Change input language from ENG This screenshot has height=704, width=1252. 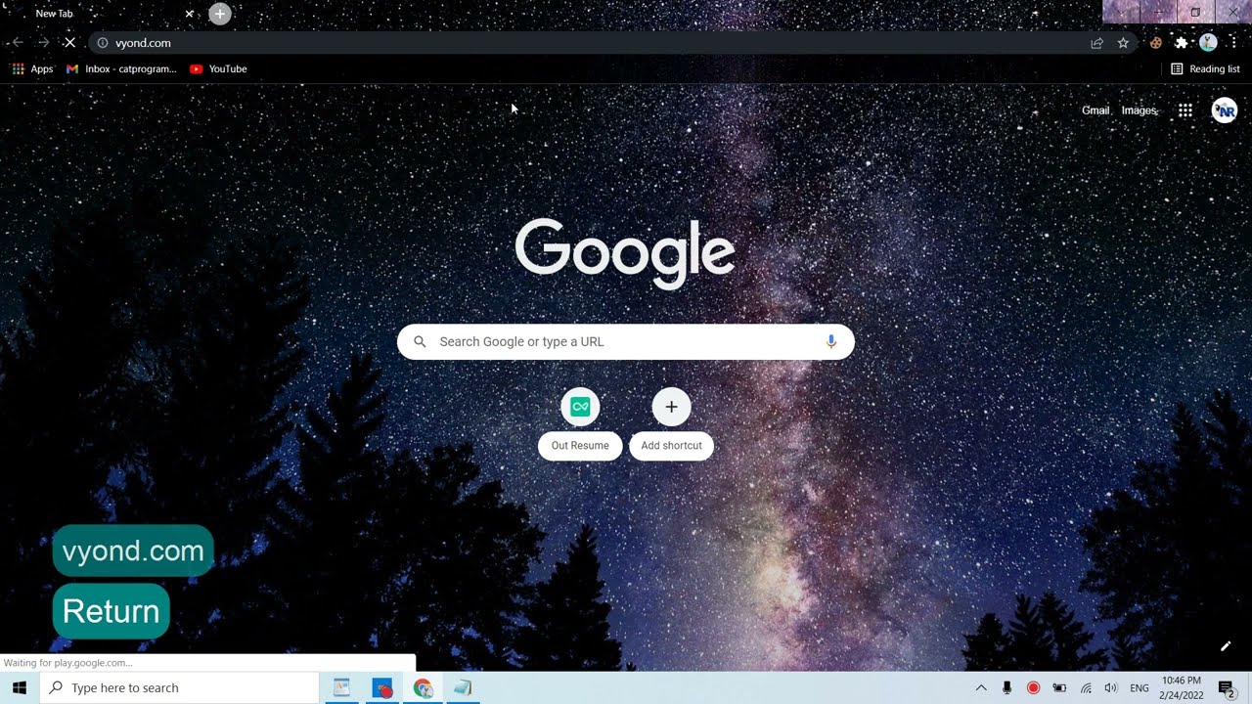1140,688
